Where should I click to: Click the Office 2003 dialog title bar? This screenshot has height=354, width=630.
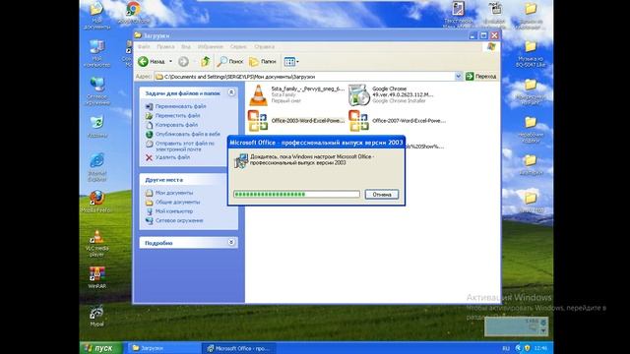coord(316,143)
